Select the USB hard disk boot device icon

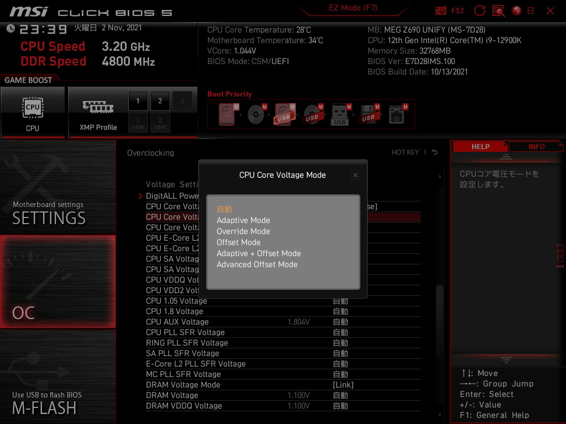285,114
